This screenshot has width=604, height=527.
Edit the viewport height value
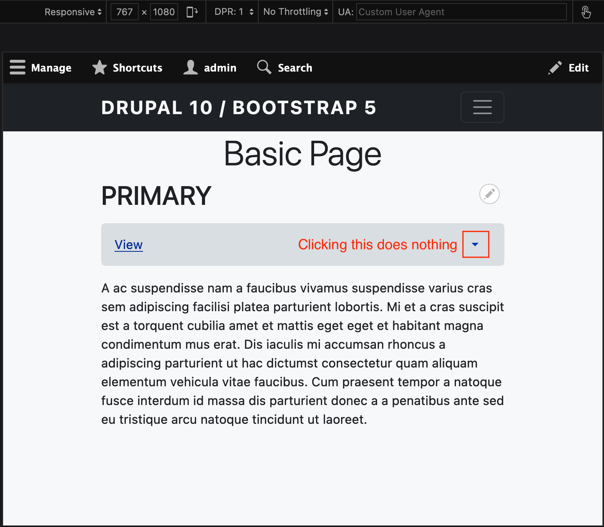point(164,12)
